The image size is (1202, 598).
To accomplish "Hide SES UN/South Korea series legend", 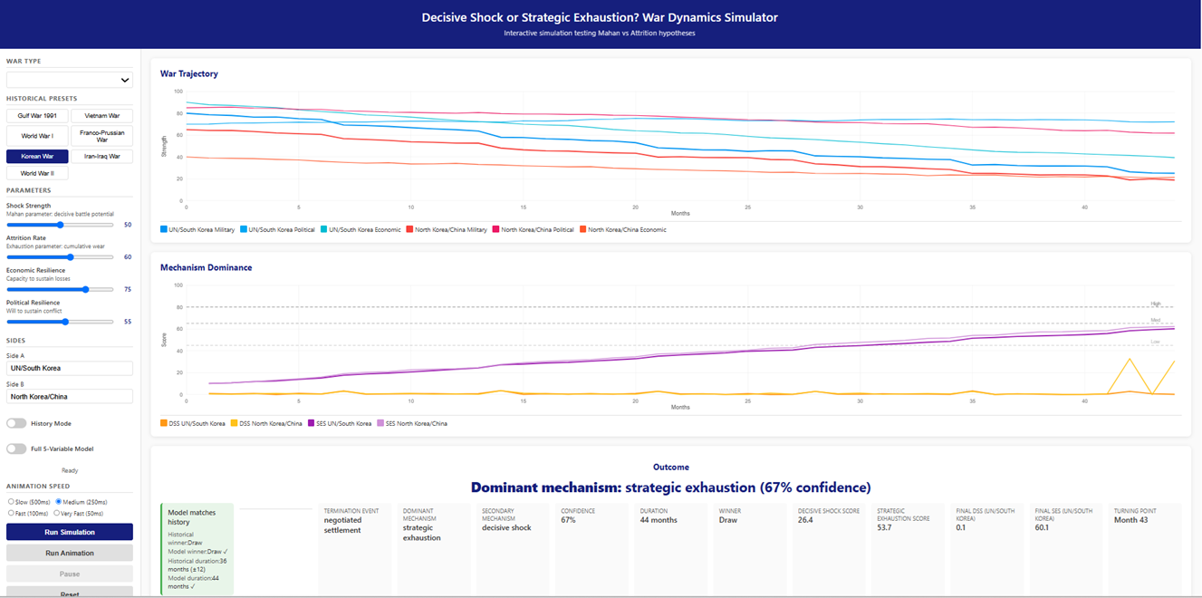I will click(x=310, y=423).
